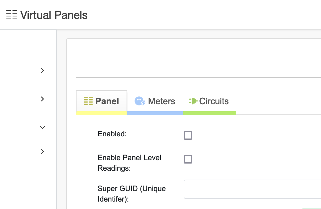Viewport: 321px width, 209px height.
Task: Select the Panel tab label
Action: coord(107,101)
